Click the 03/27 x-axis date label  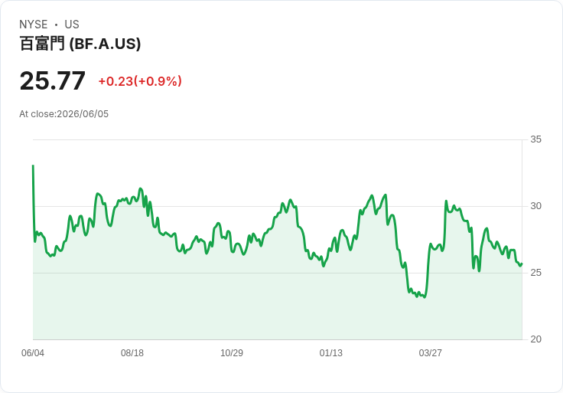430,352
